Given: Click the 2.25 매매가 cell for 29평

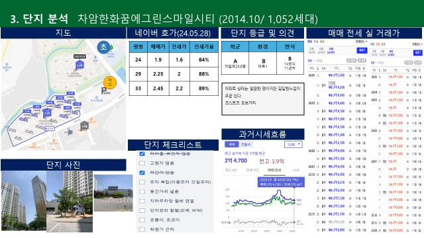Looking at the screenshot, I should [158, 74].
